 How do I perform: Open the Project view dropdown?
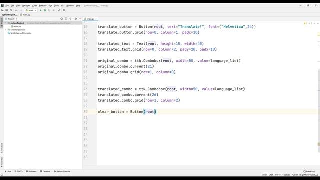[11, 19]
